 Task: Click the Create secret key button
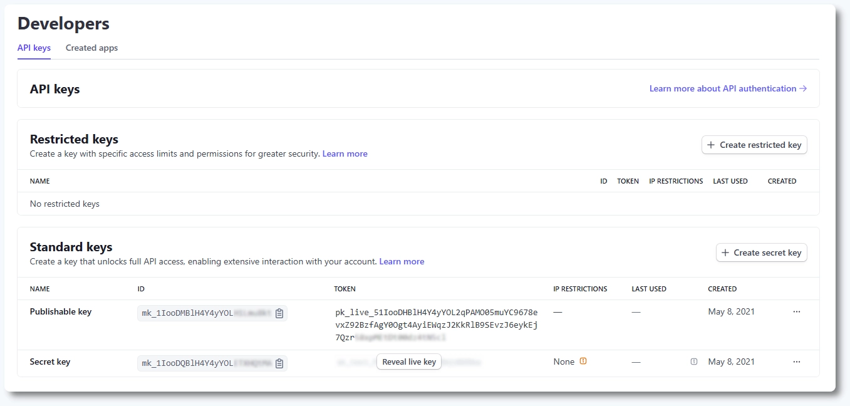pyautogui.click(x=761, y=252)
